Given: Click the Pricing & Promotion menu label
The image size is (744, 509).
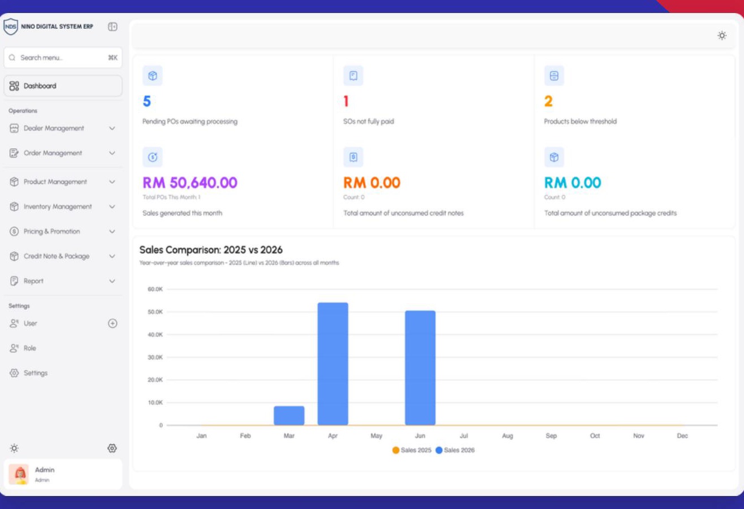Looking at the screenshot, I should tap(52, 231).
